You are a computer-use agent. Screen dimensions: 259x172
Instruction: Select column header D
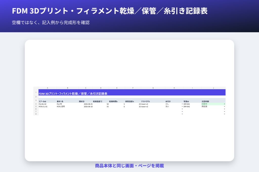[101, 88]
